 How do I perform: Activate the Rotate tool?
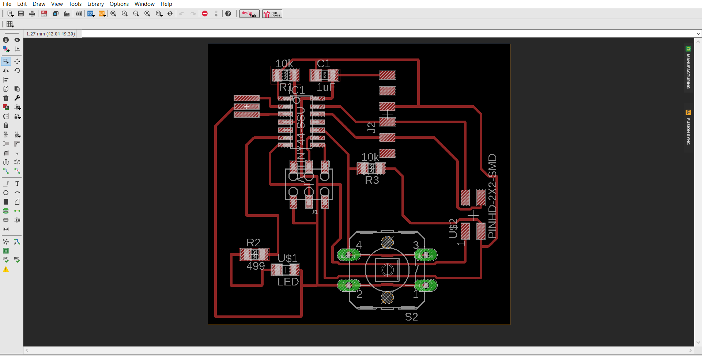click(17, 71)
